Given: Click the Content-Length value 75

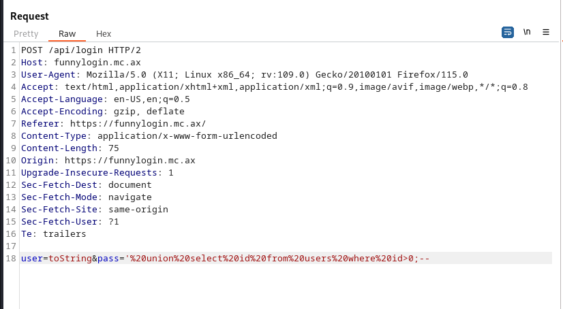Looking at the screenshot, I should (x=113, y=148).
